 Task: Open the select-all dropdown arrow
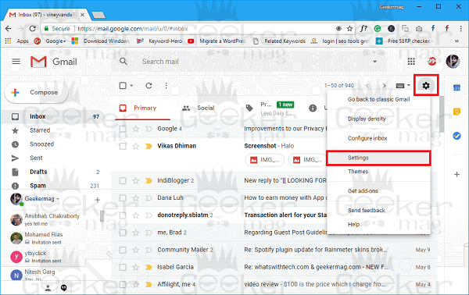[x=131, y=86]
